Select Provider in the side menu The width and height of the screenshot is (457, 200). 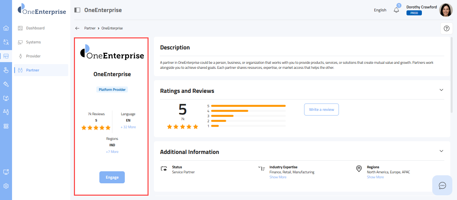pos(33,56)
